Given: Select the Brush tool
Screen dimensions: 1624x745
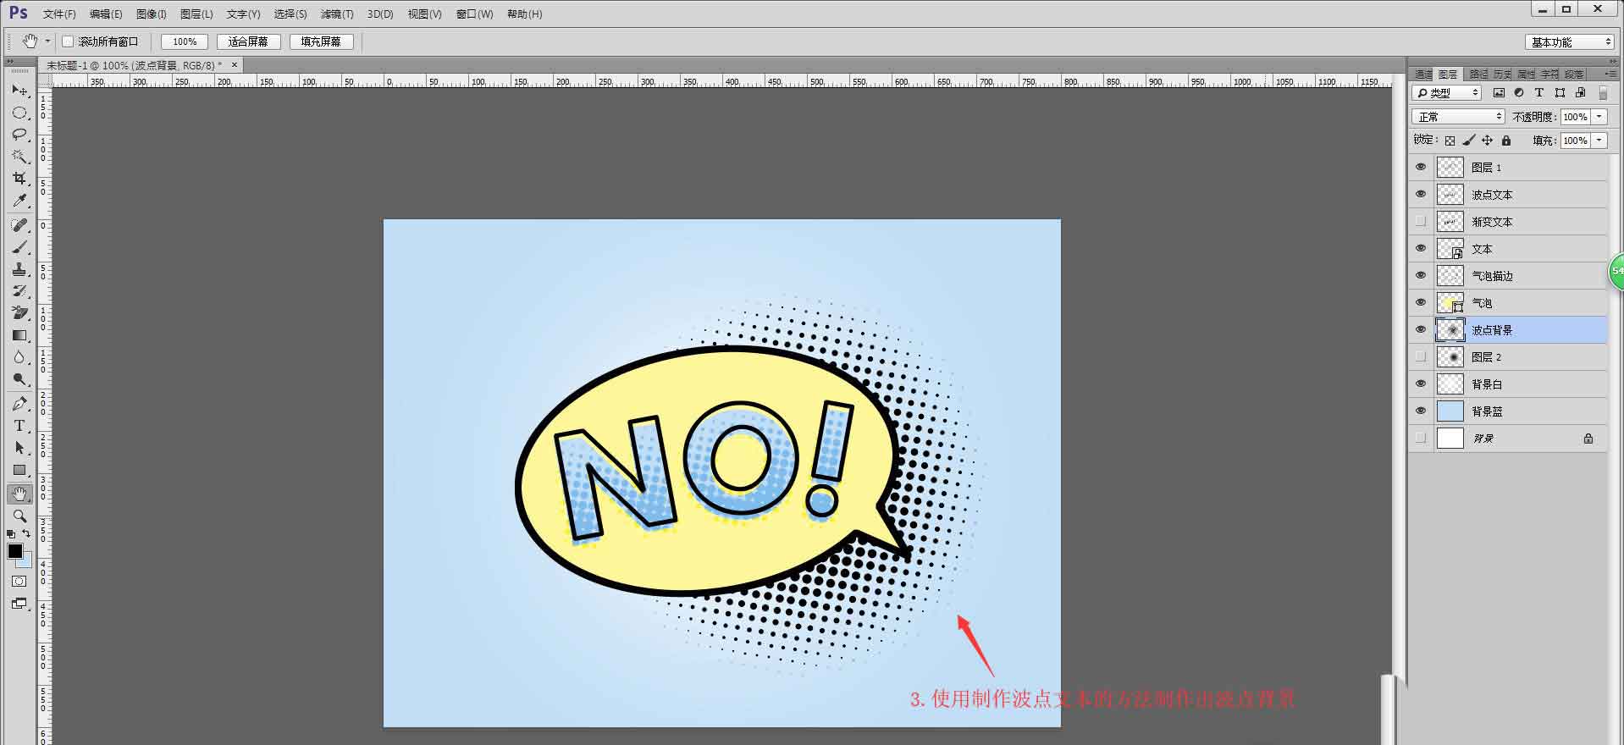Looking at the screenshot, I should tap(19, 247).
